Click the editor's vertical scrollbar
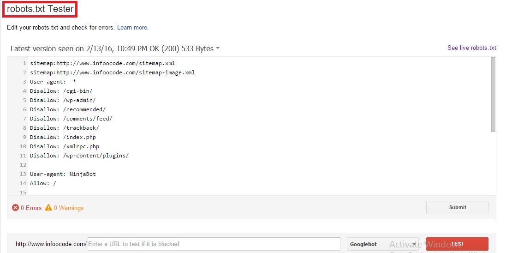This screenshot has width=512, height=253. 493,95
